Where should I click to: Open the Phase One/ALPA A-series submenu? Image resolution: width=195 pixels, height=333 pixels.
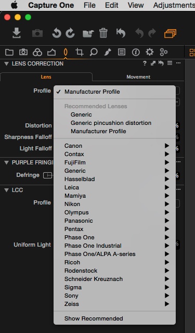[x=114, y=254]
